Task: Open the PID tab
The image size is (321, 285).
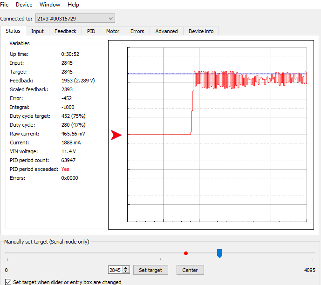Action: click(x=91, y=31)
